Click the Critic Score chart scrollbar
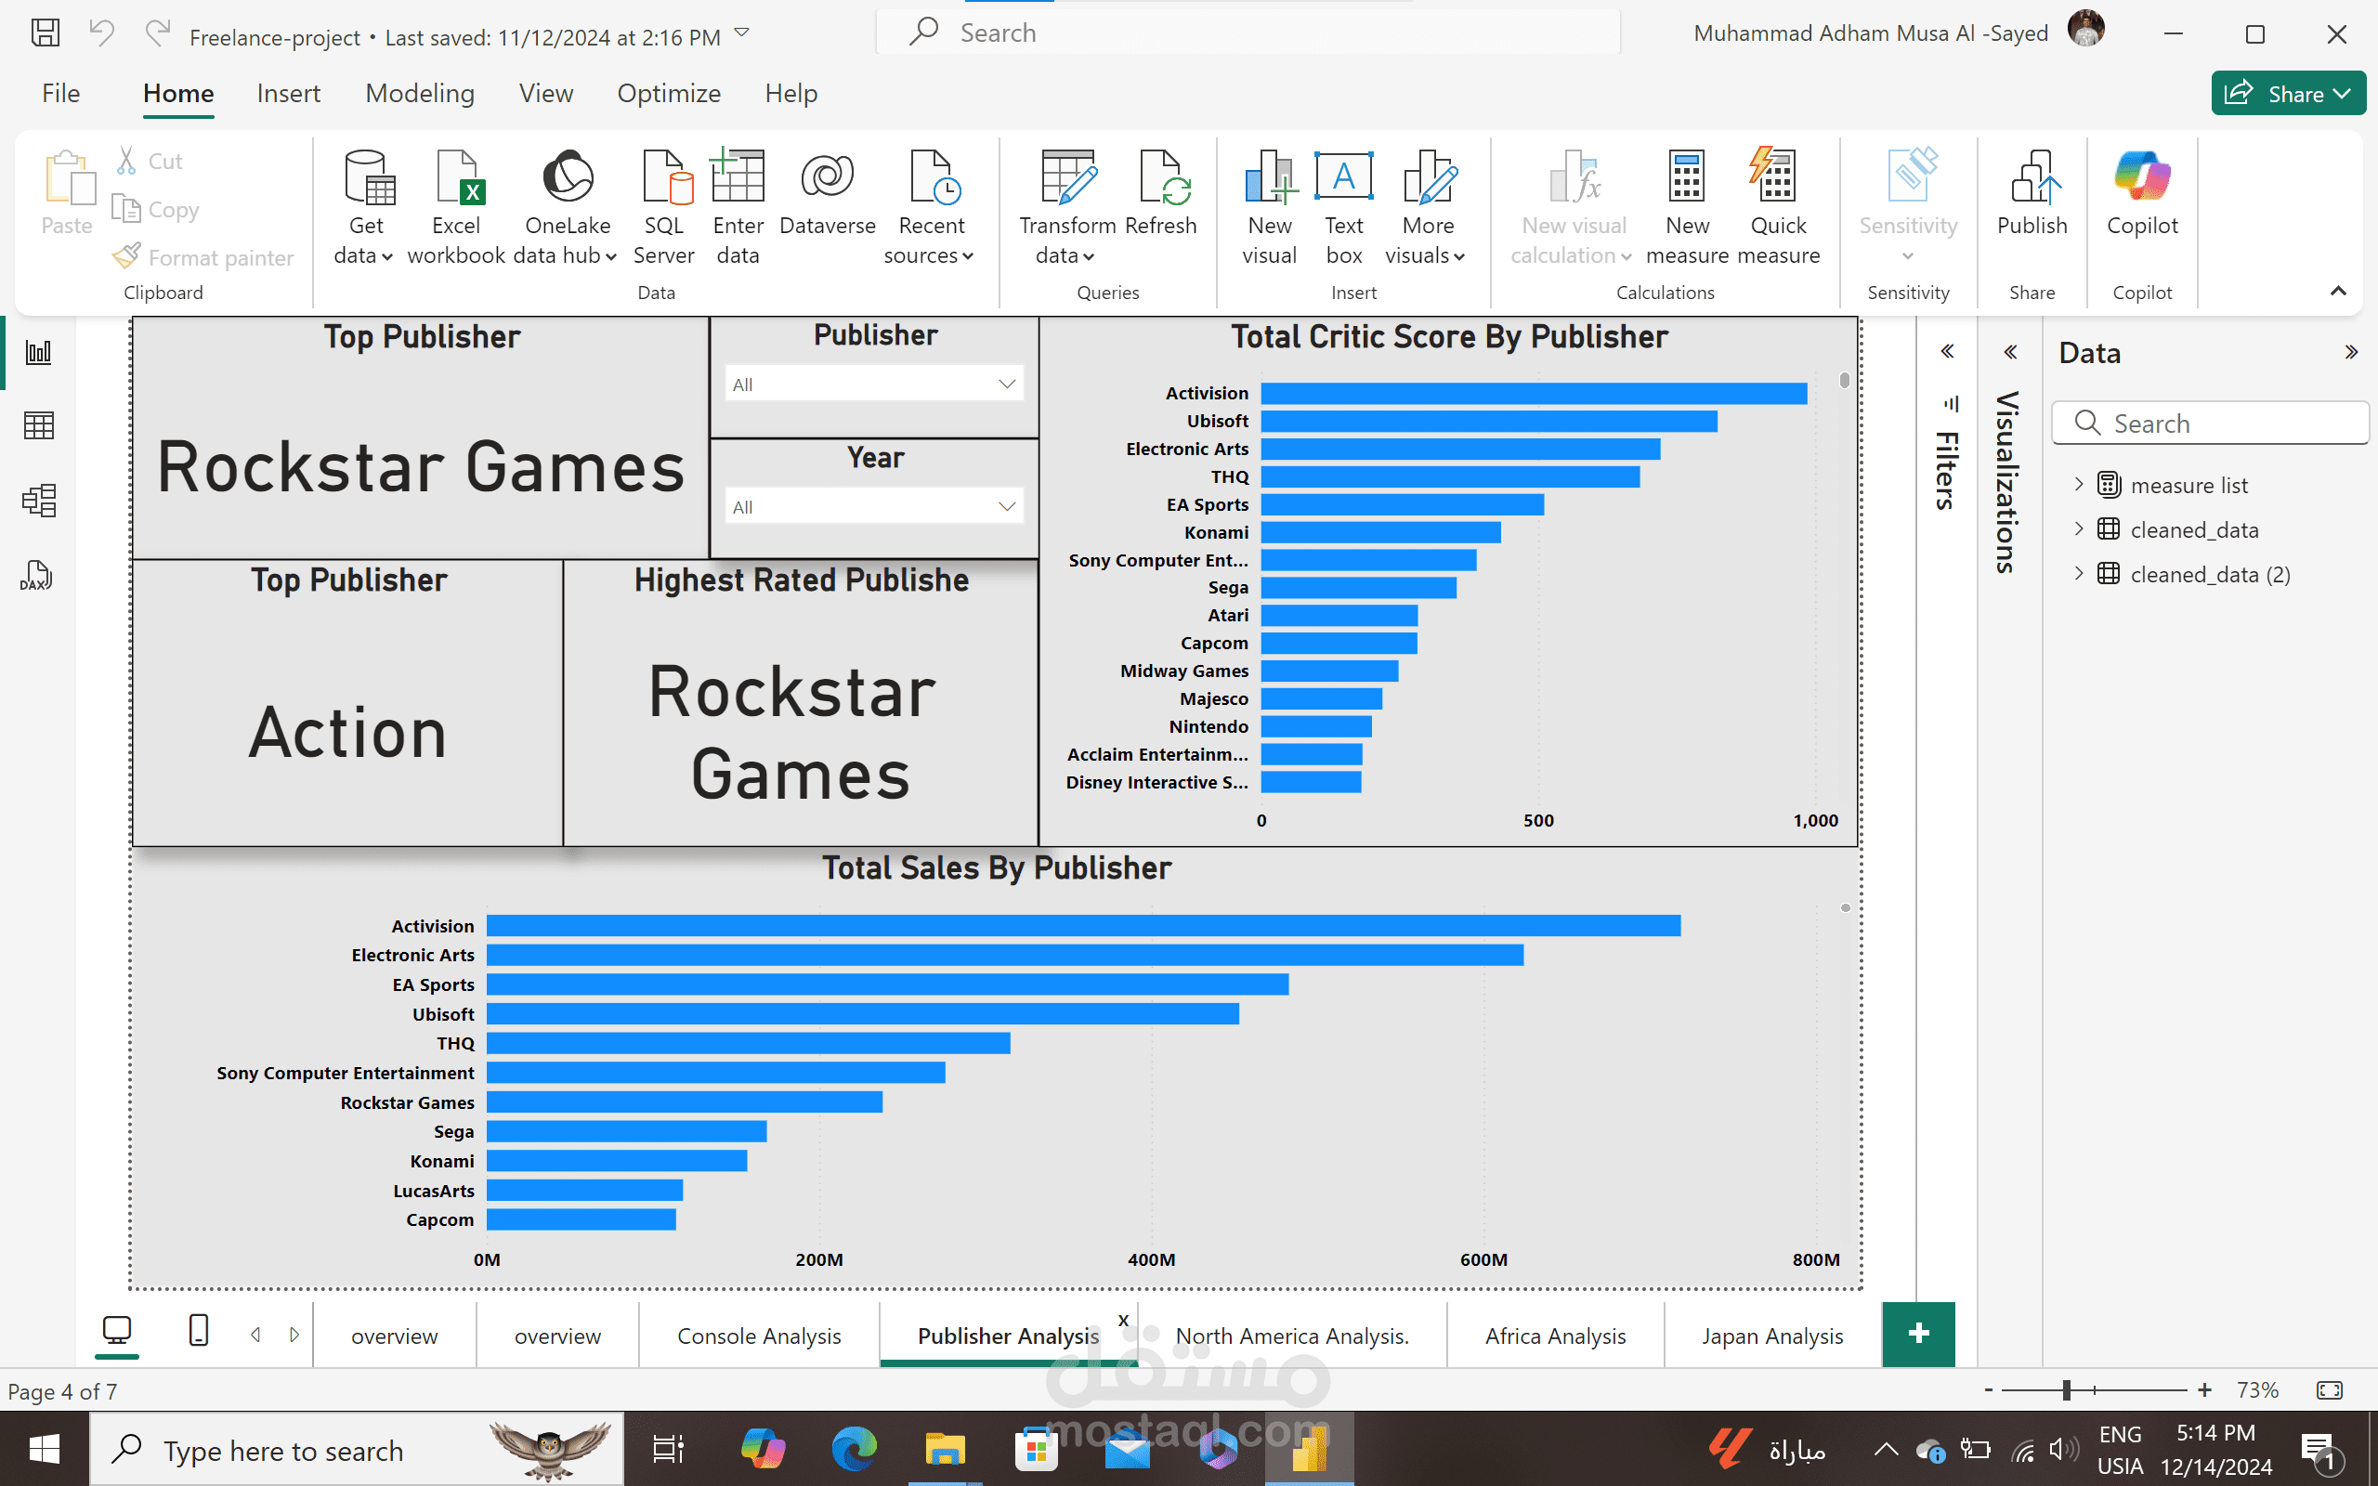 click(x=1844, y=379)
